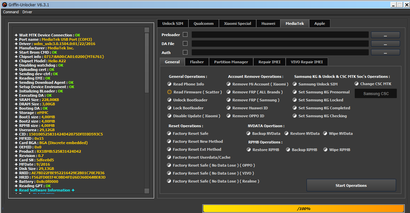Select Factory Reset Safe option

(188, 133)
